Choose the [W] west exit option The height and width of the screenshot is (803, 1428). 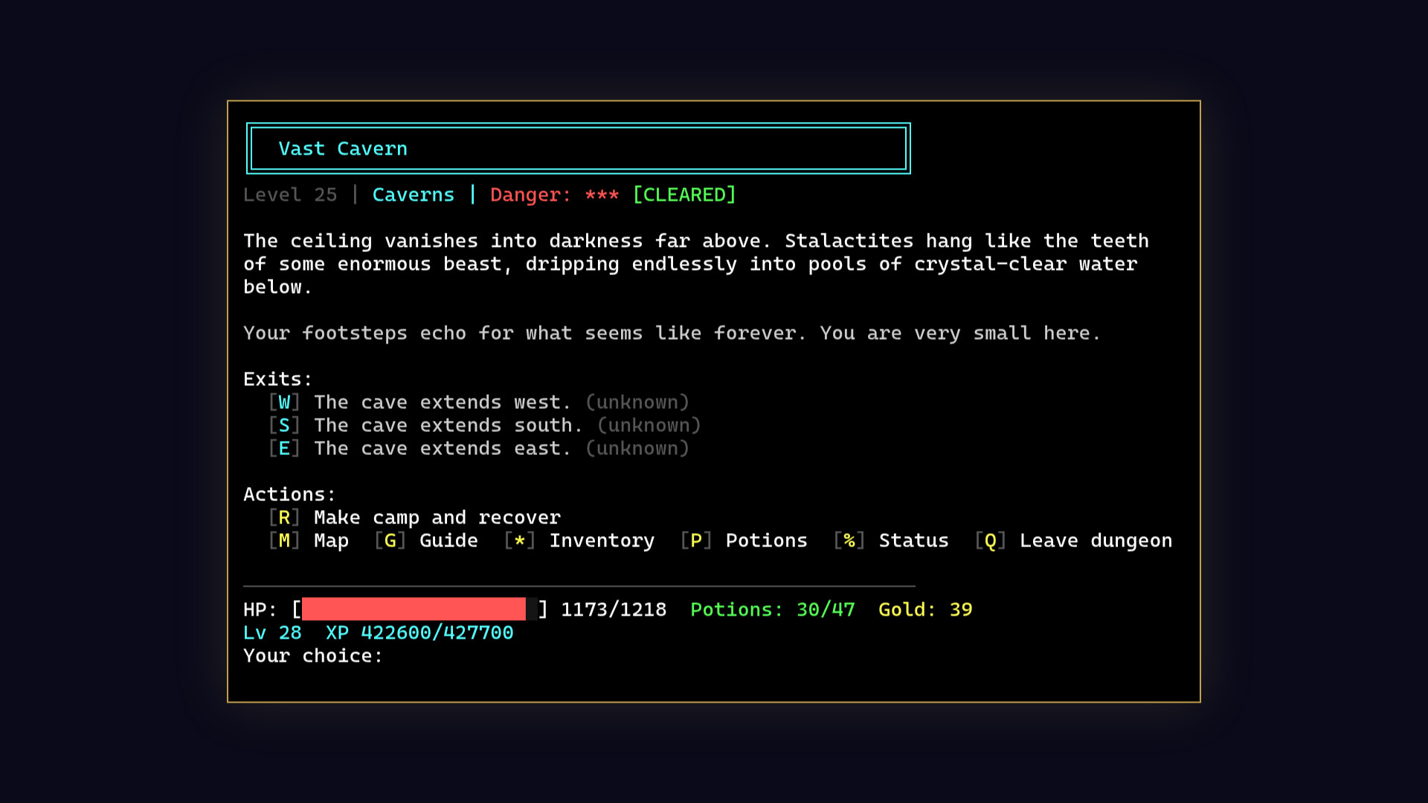coord(479,402)
